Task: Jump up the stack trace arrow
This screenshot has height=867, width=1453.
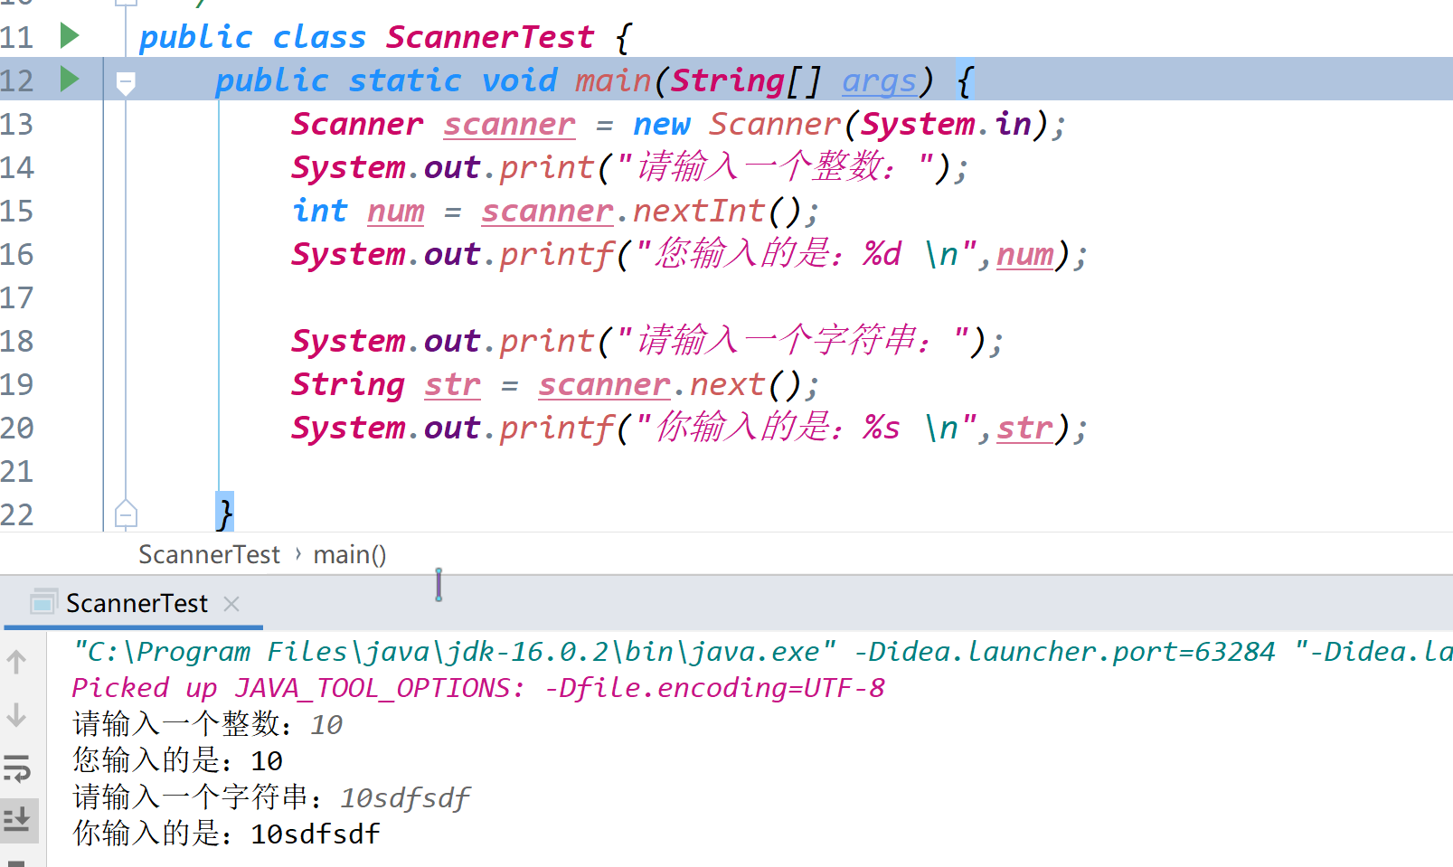Action: pyautogui.click(x=17, y=662)
